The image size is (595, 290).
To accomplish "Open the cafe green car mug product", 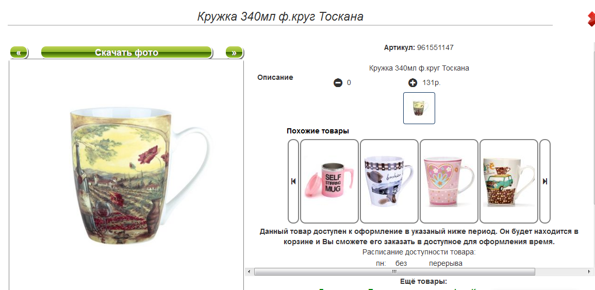I will tap(509, 181).
